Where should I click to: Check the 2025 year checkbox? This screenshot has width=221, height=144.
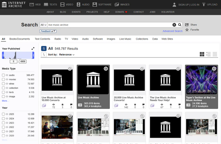coord(3,114)
